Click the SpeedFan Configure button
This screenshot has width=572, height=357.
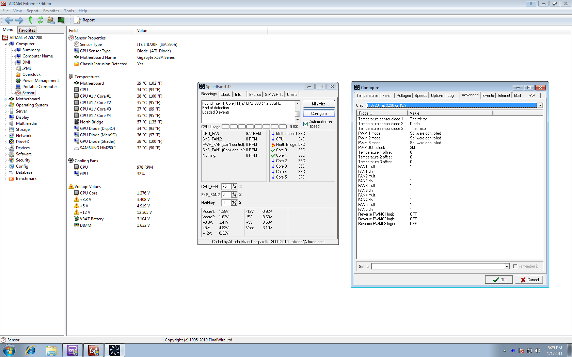pyautogui.click(x=319, y=114)
